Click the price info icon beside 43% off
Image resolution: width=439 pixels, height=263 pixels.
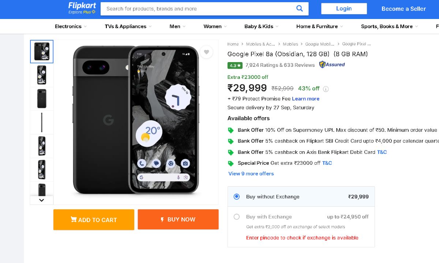326,89
